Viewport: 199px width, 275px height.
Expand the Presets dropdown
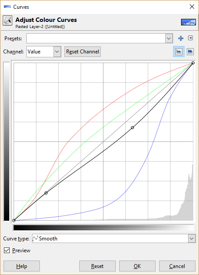99,38
